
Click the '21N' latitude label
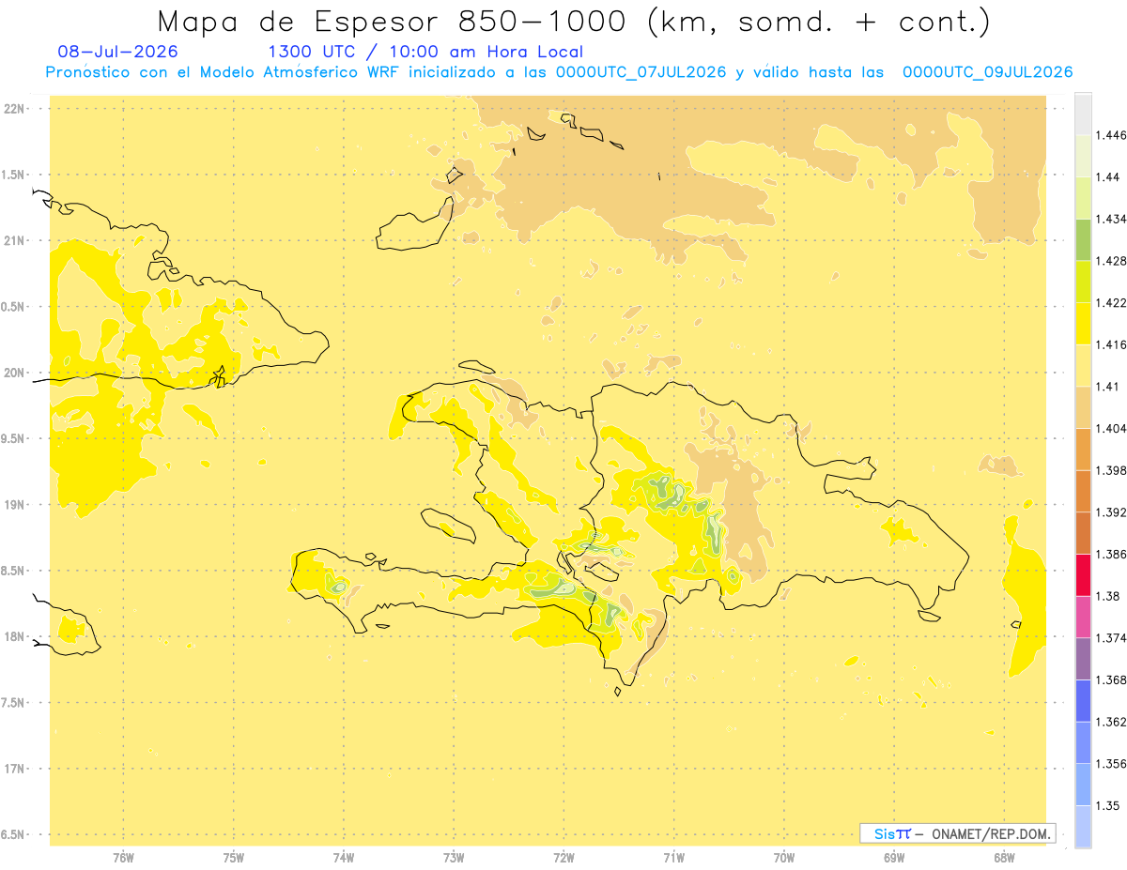pos(15,241)
